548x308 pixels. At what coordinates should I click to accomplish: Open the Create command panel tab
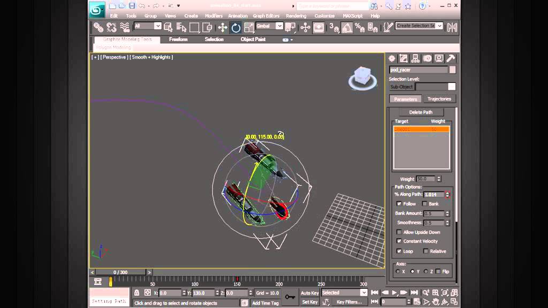(x=392, y=58)
